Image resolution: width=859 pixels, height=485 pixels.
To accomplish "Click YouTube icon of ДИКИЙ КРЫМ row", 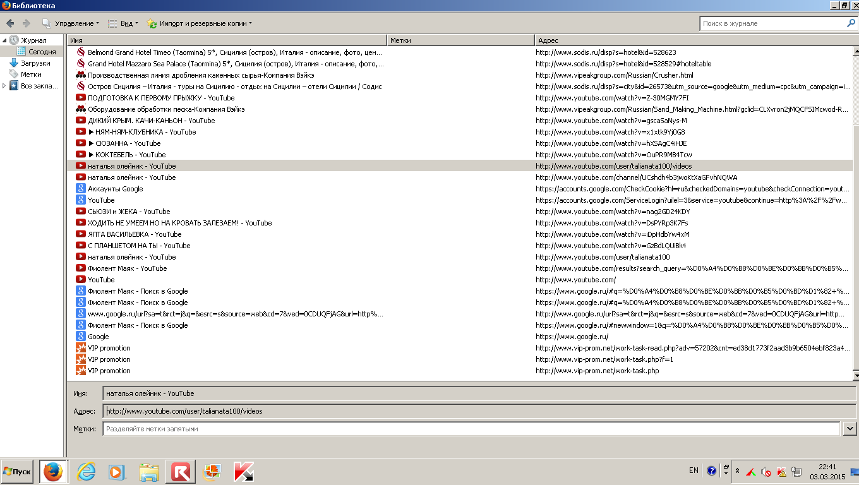I will (81, 121).
